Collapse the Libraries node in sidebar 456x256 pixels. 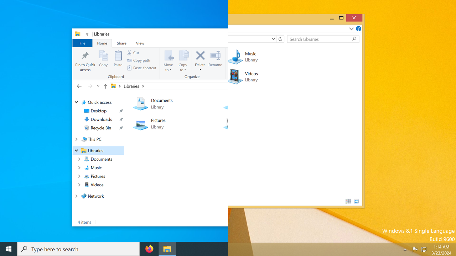pyautogui.click(x=76, y=150)
